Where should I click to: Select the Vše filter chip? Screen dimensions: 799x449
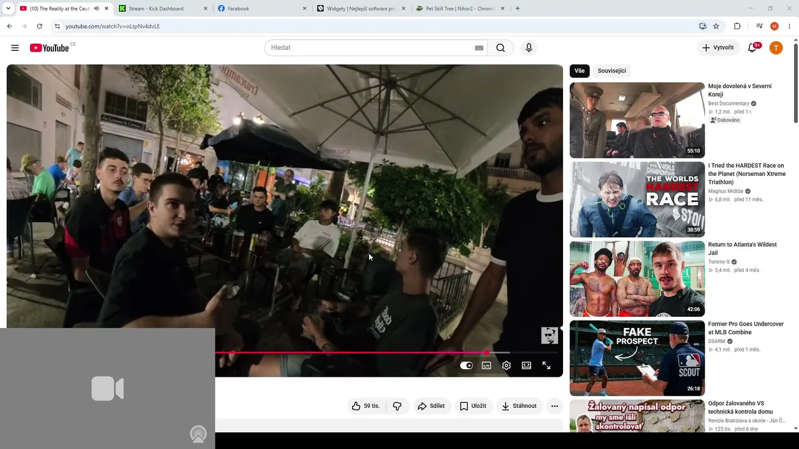pyautogui.click(x=579, y=71)
